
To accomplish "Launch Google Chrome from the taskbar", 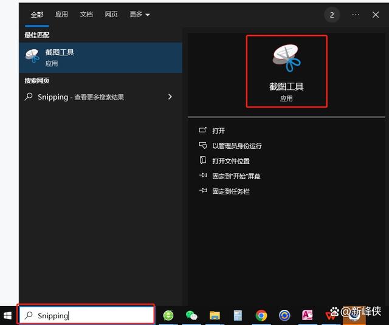I will coord(261,315).
